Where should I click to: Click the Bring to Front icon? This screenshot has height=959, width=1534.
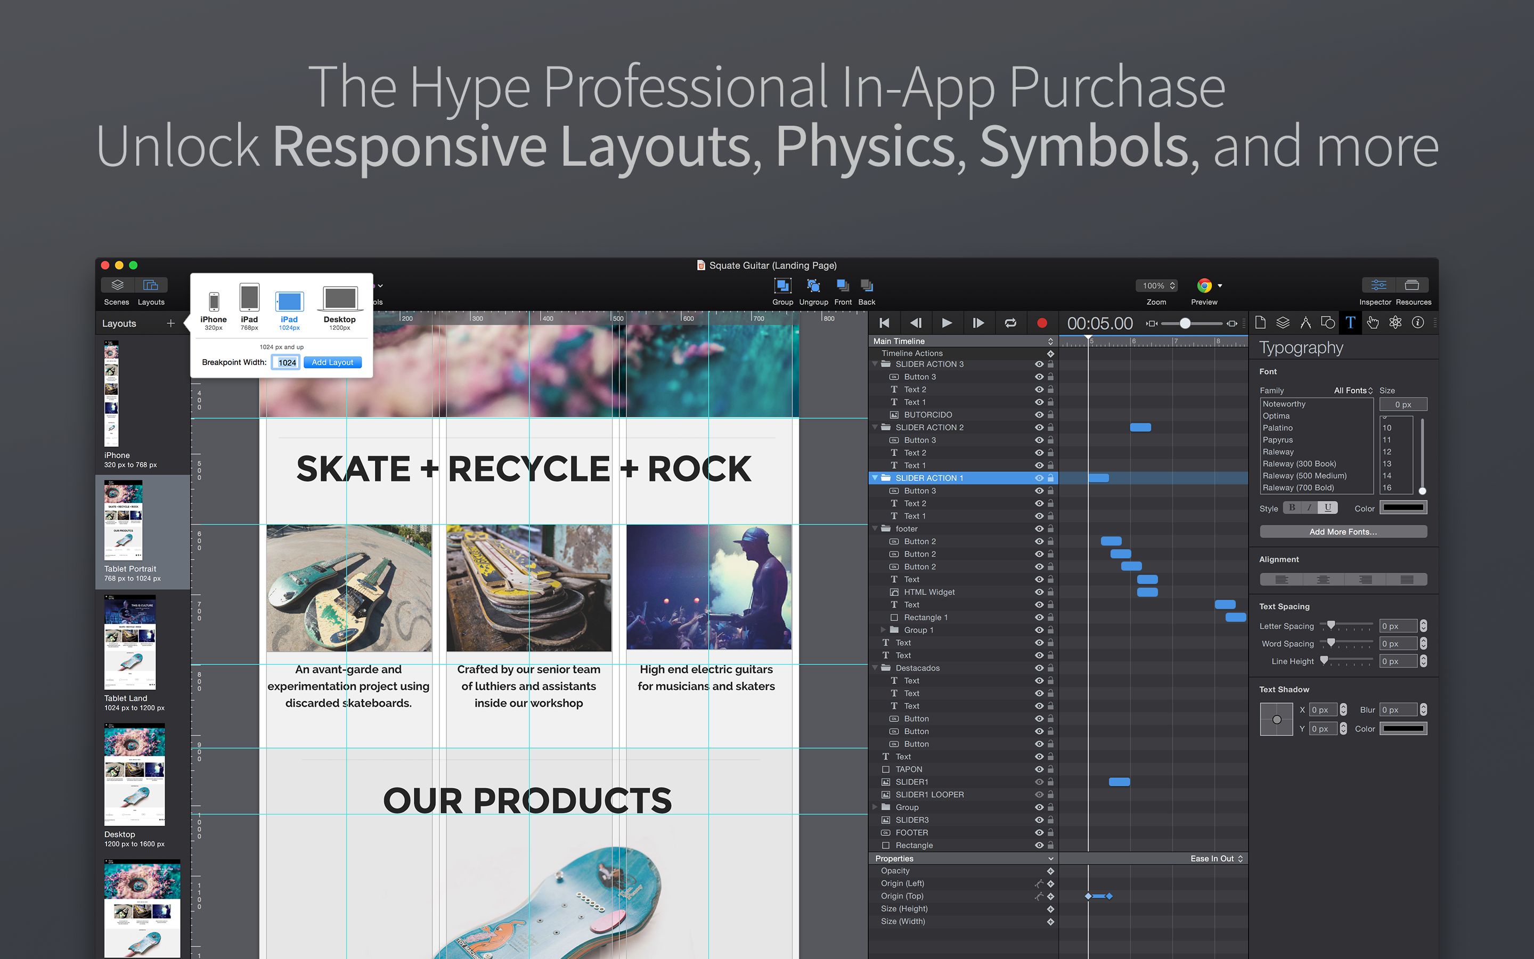843,286
